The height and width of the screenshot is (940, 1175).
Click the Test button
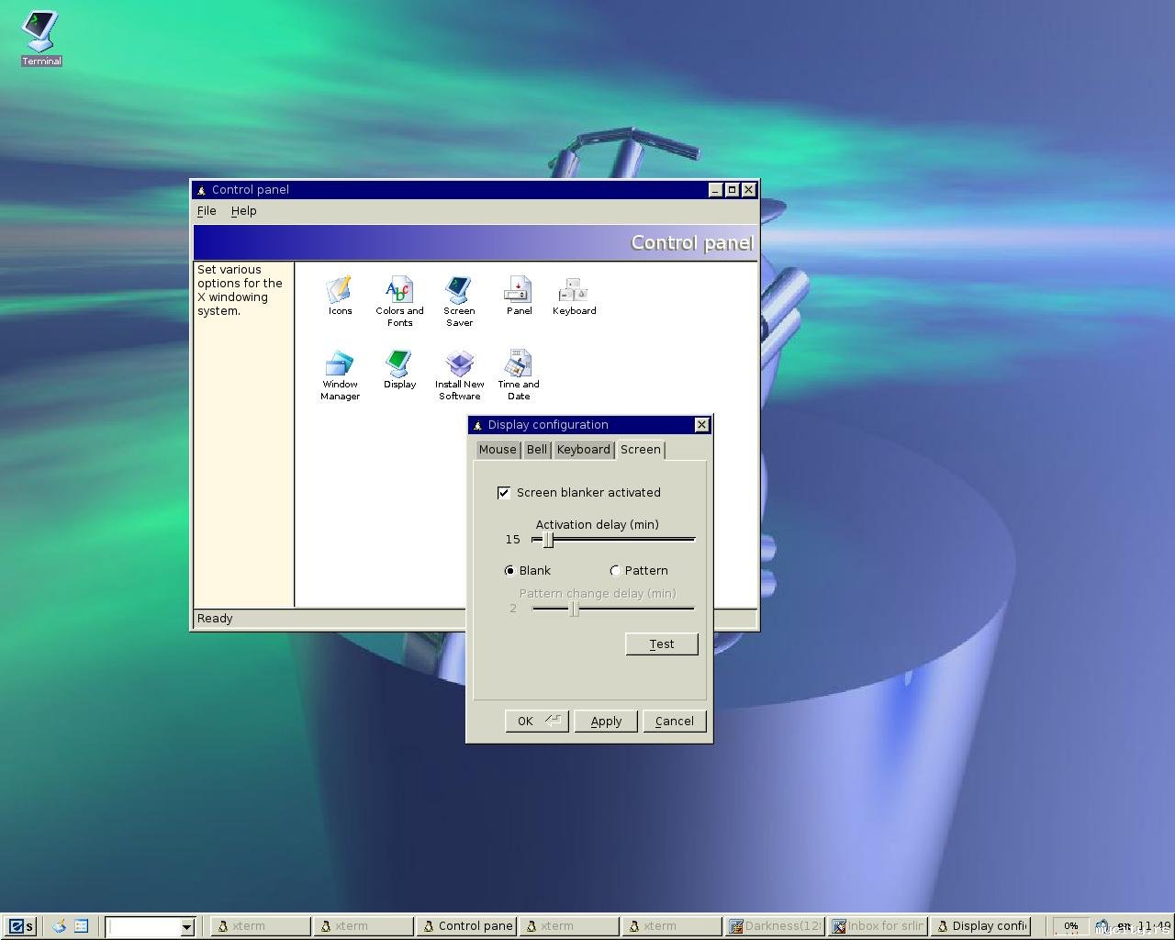pyautogui.click(x=662, y=644)
